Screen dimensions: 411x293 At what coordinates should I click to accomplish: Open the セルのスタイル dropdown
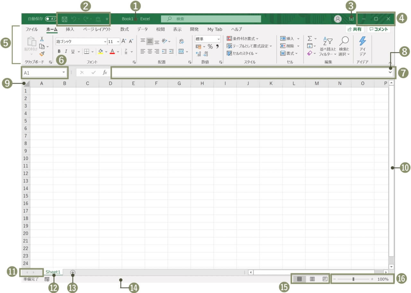click(x=242, y=53)
